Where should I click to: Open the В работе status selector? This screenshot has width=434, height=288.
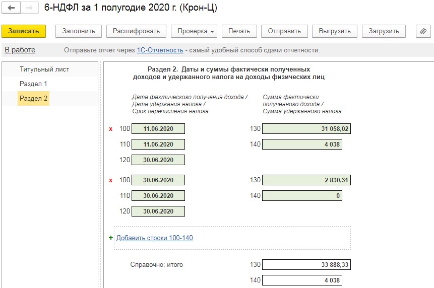coord(20,50)
